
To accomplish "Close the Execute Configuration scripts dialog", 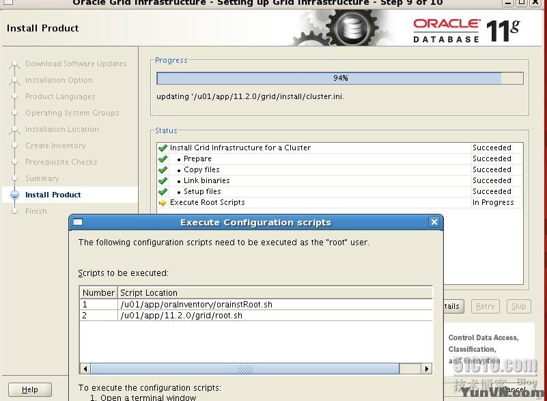I will pyautogui.click(x=434, y=222).
